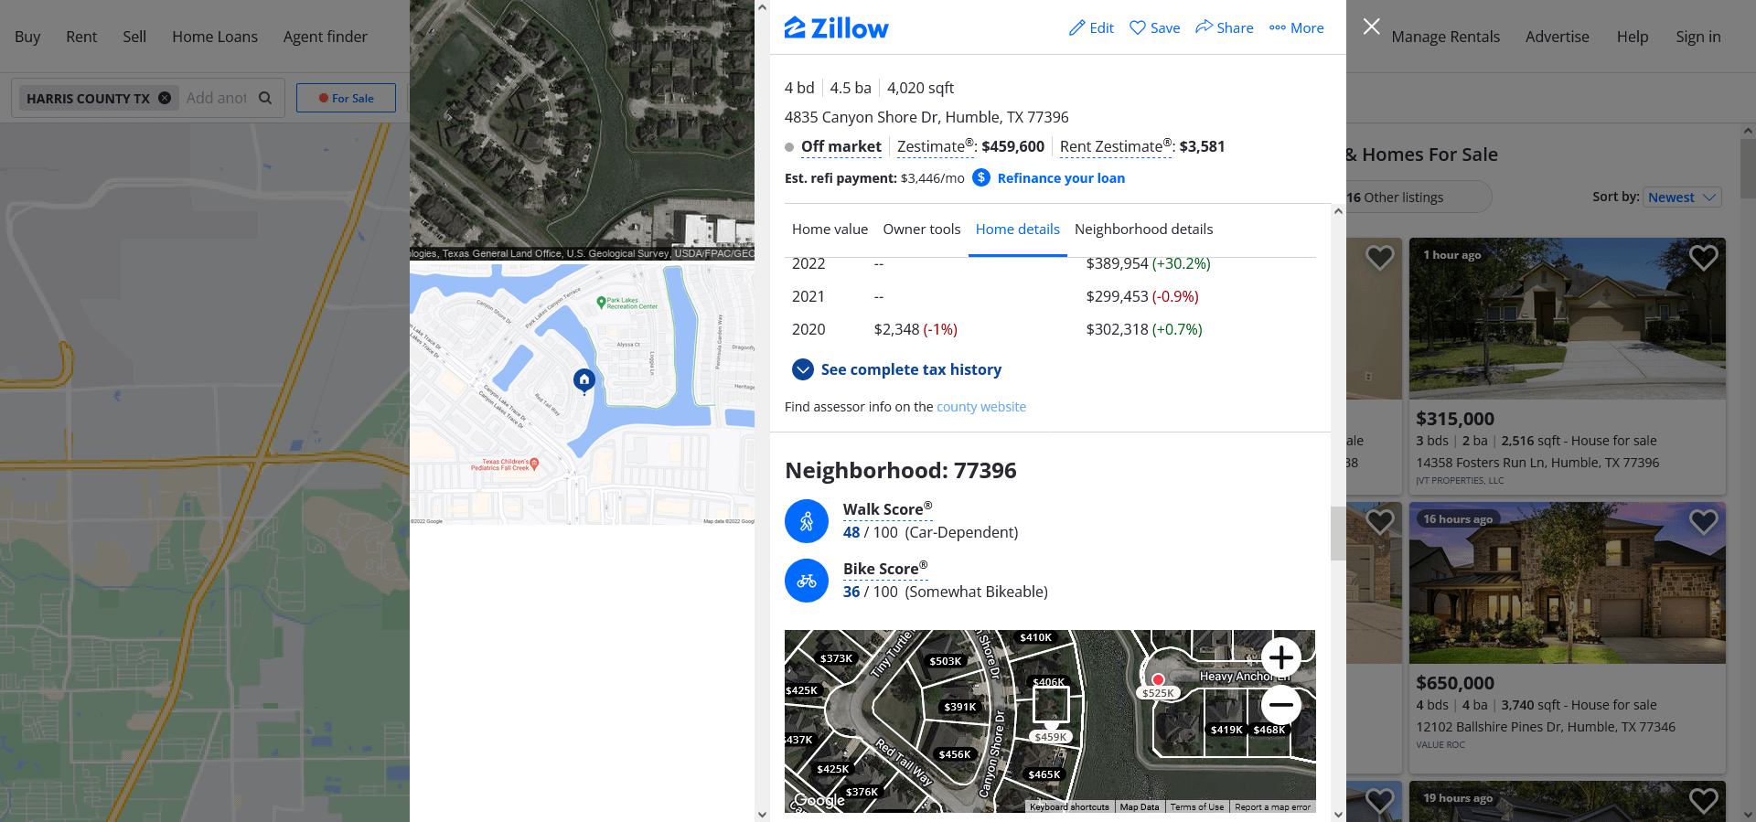Expand complete tax history chevron
Viewport: 1756px width, 822px height.
click(803, 369)
